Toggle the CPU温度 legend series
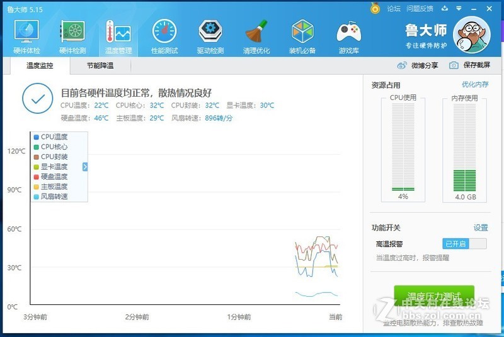Viewport: 504px width, 337px height. 51,137
